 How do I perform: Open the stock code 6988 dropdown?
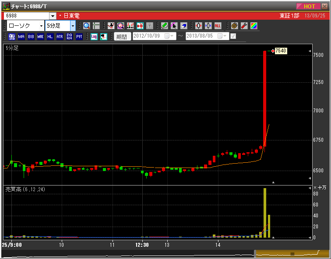[53, 16]
